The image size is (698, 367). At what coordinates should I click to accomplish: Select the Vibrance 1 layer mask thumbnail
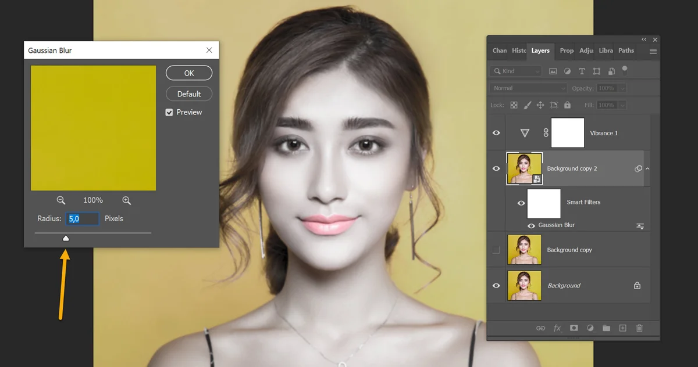568,133
